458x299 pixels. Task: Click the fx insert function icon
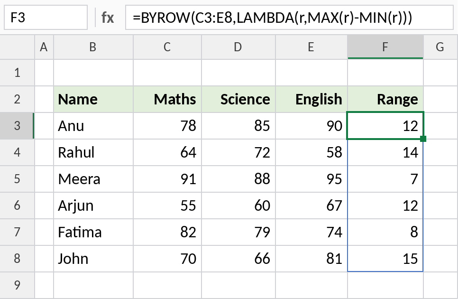[107, 18]
